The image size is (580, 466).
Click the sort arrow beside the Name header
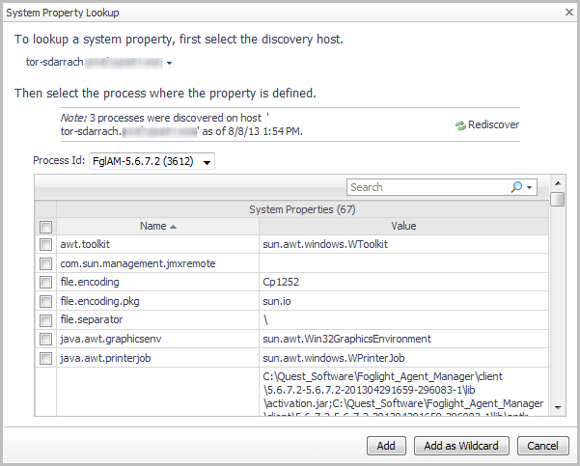(174, 227)
